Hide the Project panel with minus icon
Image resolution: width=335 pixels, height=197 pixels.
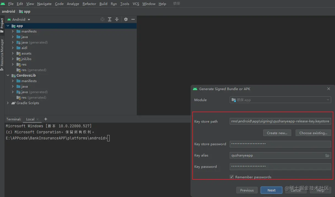coord(133,19)
